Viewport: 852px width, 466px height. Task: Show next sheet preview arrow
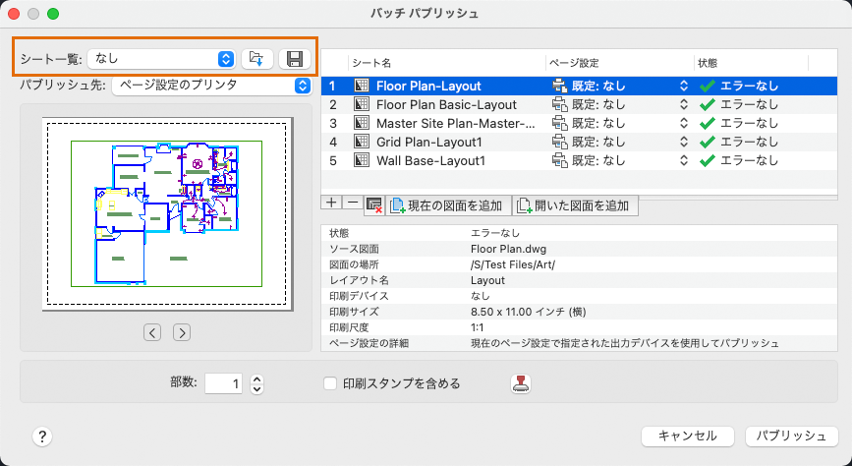pos(182,332)
